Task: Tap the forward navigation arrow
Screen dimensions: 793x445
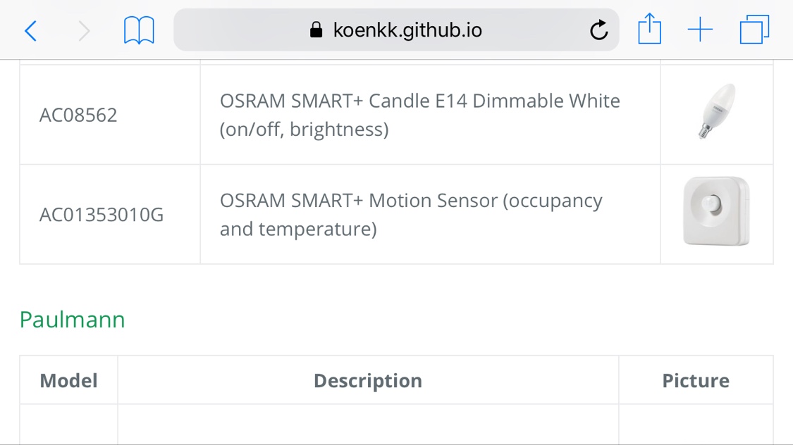Action: [85, 31]
